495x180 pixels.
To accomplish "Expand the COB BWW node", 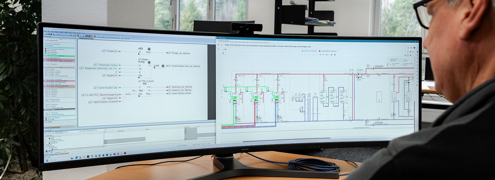I will pos(44,120).
